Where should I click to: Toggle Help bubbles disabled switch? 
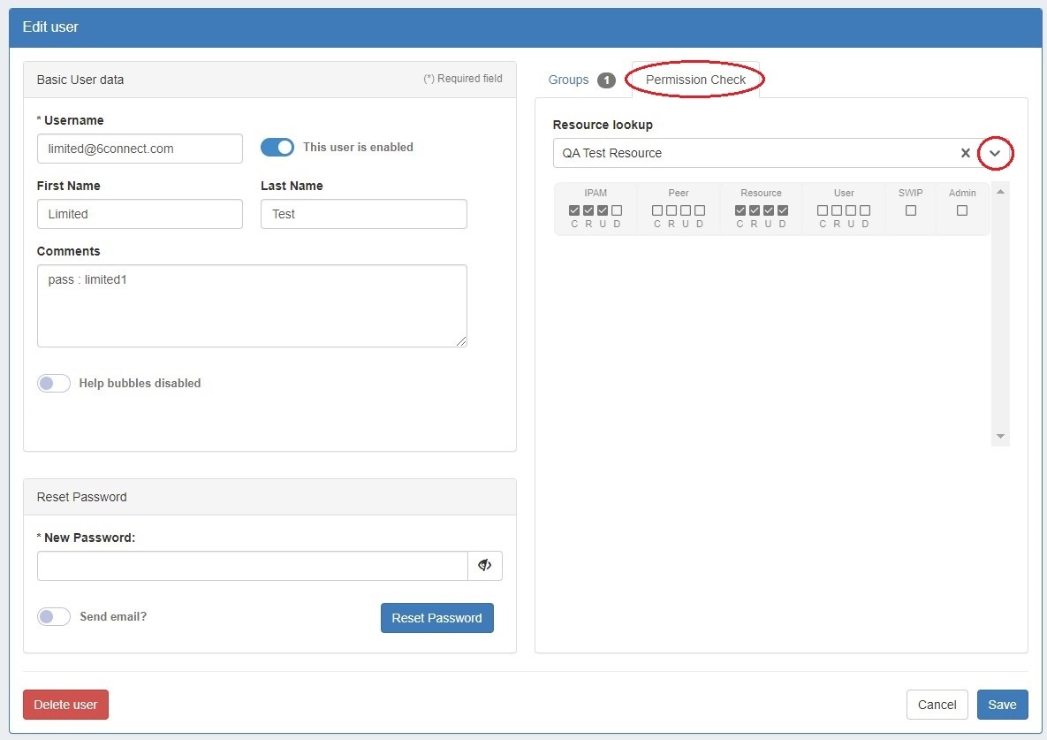coord(54,383)
